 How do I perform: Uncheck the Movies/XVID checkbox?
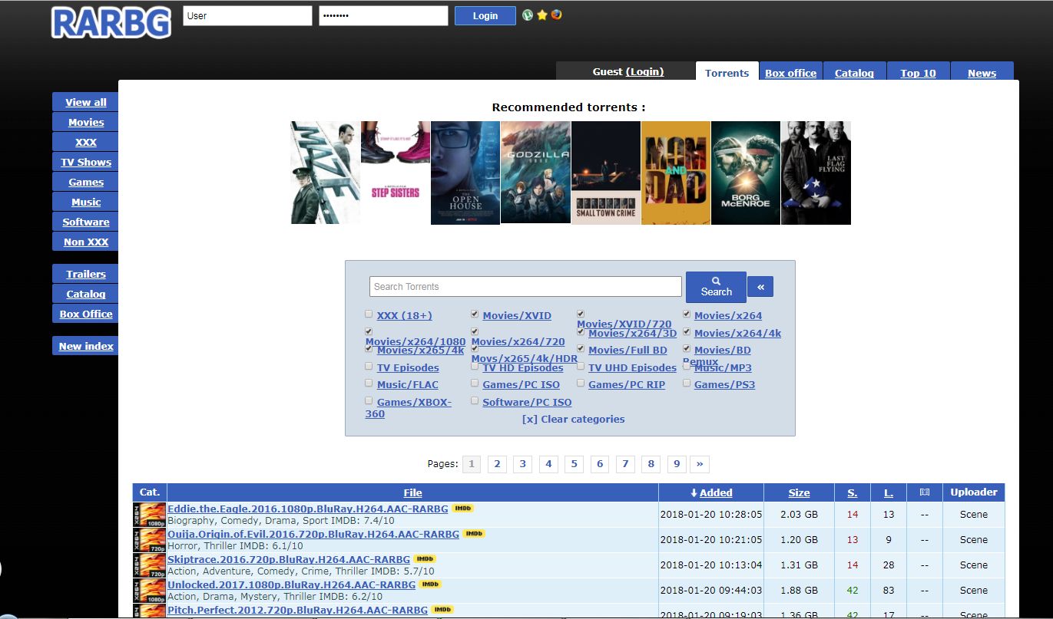click(x=475, y=314)
